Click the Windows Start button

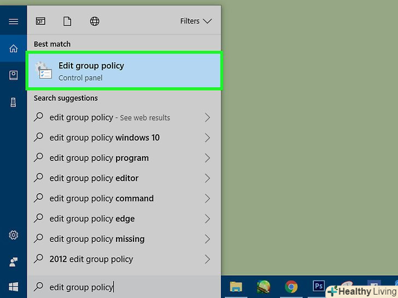pyautogui.click(x=13, y=287)
